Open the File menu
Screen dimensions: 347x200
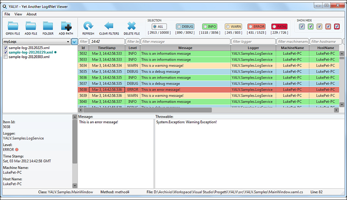pos(7,14)
